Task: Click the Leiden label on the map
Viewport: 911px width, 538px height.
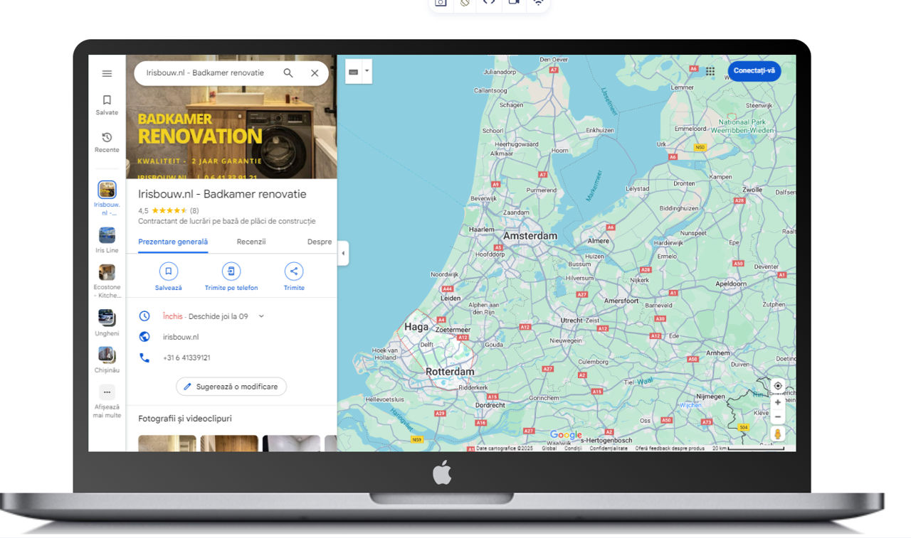Action: 451,298
